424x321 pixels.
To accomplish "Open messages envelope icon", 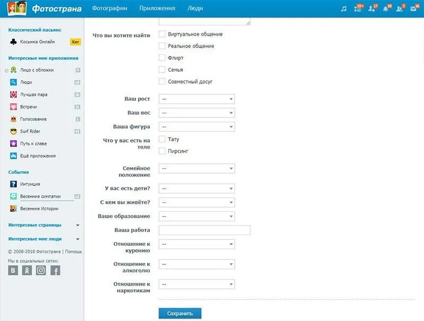I will pos(414,8).
